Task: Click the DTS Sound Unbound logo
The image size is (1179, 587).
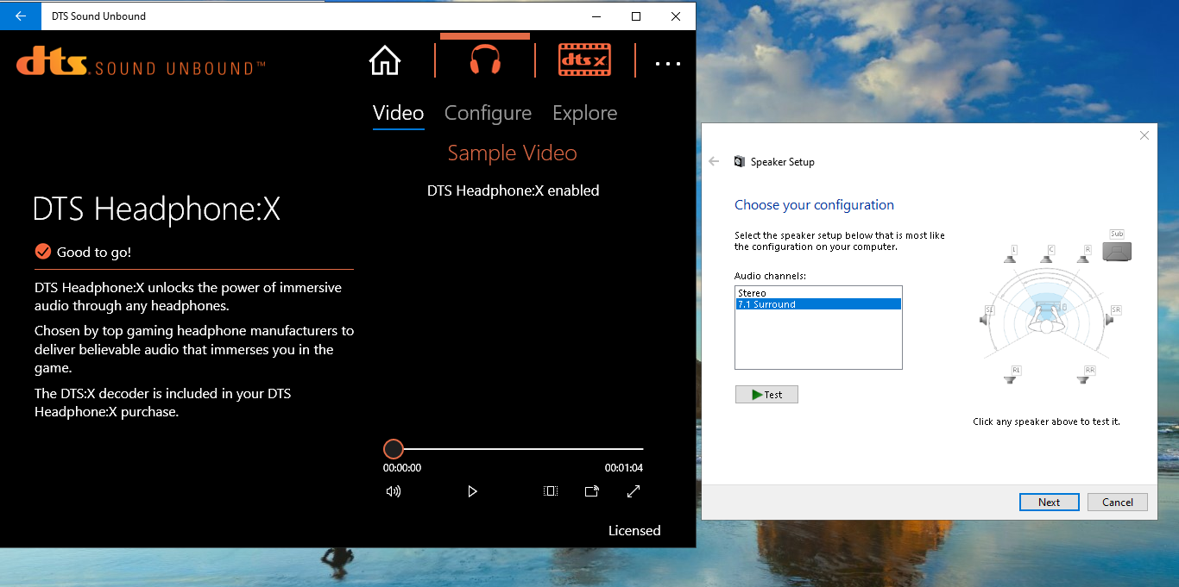Action: click(x=141, y=62)
